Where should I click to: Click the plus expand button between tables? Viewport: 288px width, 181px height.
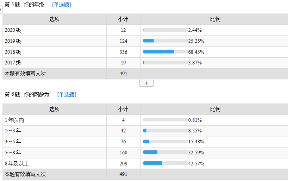coord(146,83)
